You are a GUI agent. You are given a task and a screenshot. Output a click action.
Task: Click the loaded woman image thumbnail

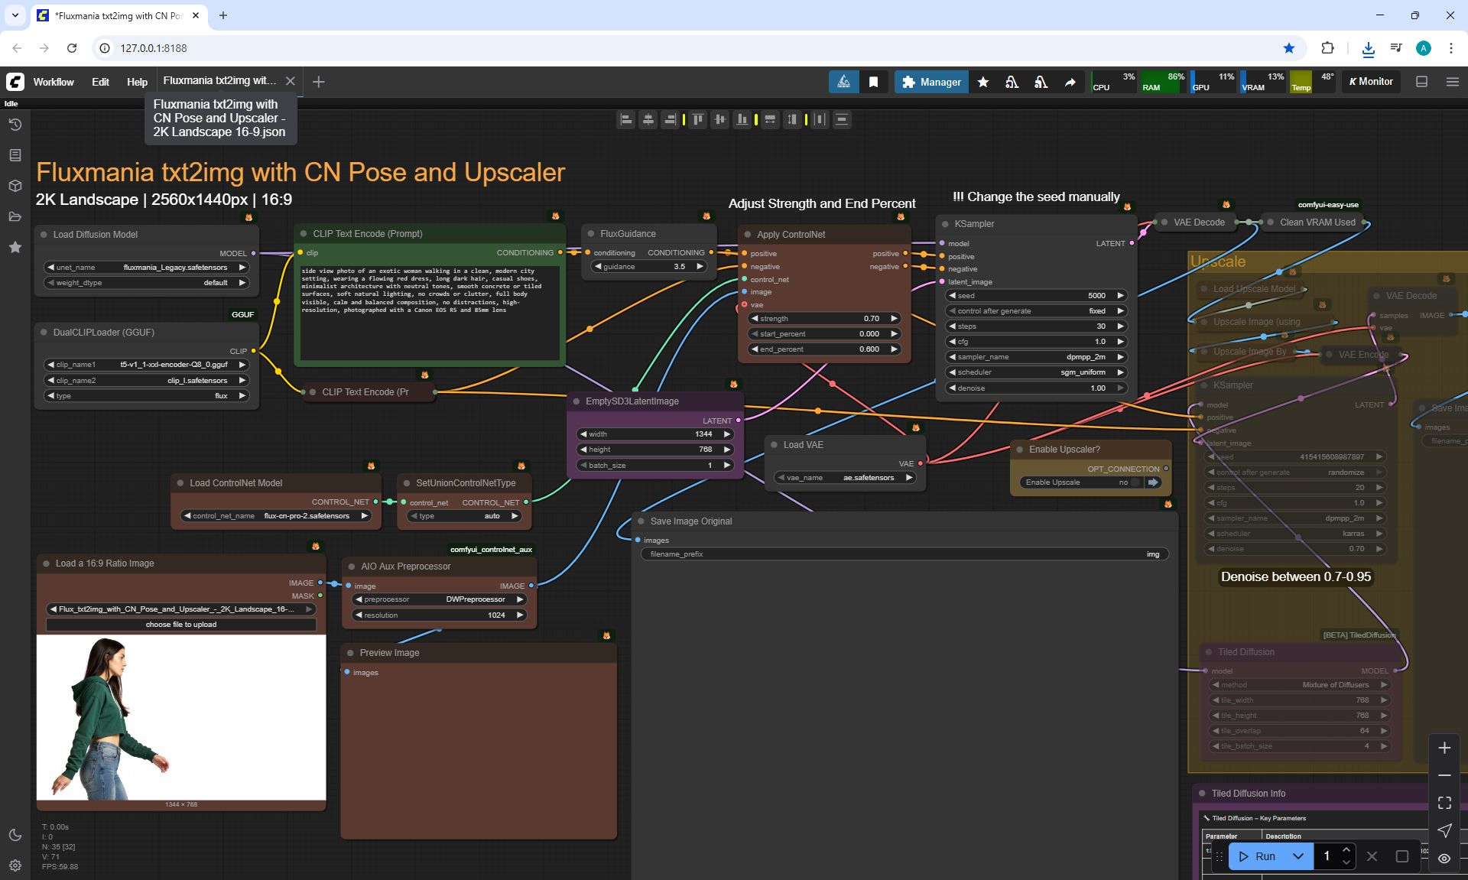coord(181,717)
